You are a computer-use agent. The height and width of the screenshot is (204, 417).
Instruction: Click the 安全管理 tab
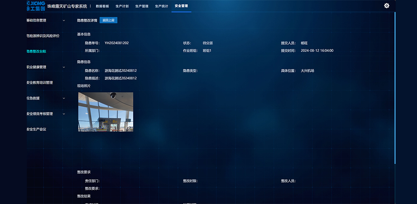(x=181, y=6)
